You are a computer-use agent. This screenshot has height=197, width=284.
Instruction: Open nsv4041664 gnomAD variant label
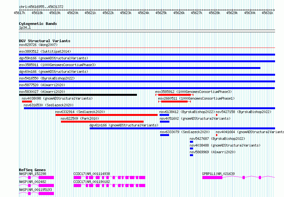[250, 132]
